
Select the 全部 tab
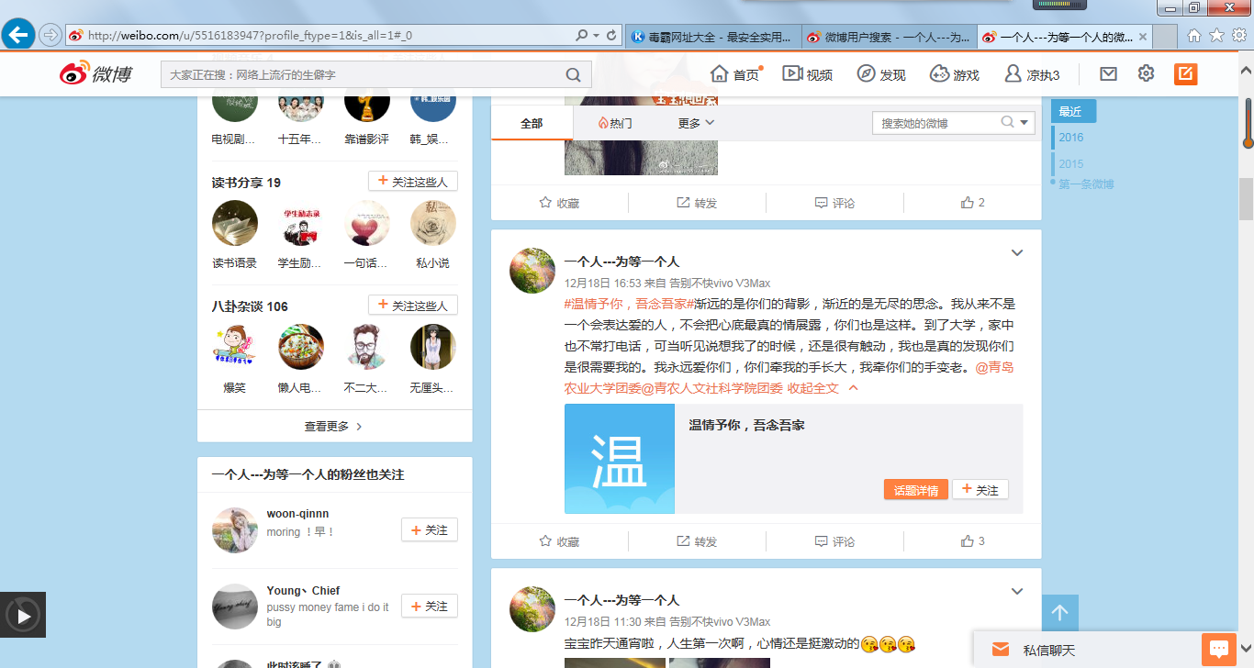pyautogui.click(x=532, y=123)
